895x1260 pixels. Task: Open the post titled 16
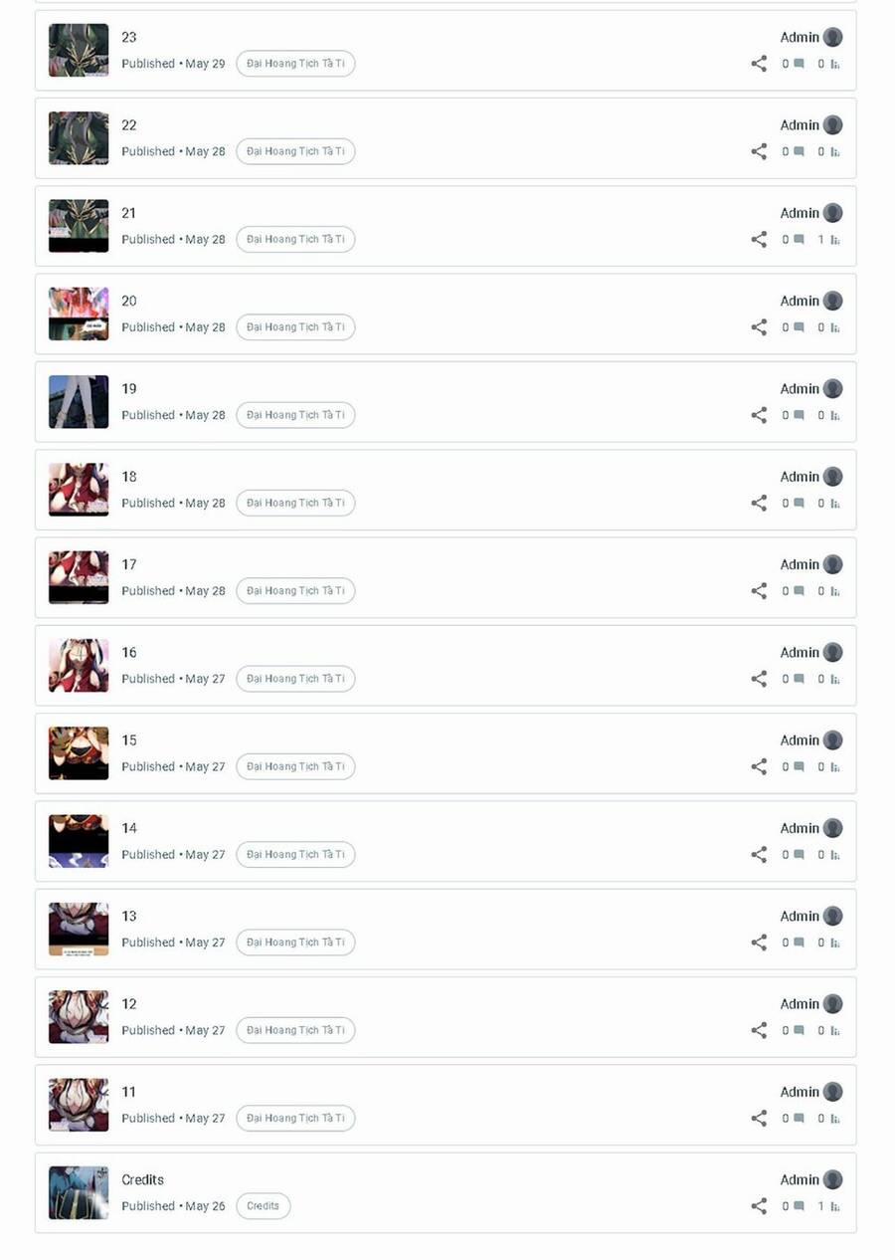pos(129,653)
